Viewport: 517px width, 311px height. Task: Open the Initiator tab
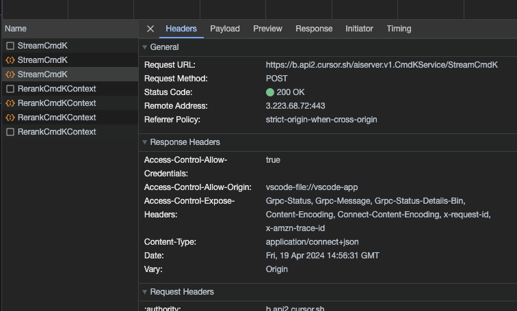(x=359, y=29)
